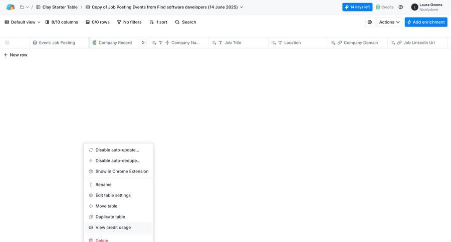This screenshot has height=242, width=451.
Task: Choose Disable auto-dedupe... from menu
Action: [118, 161]
